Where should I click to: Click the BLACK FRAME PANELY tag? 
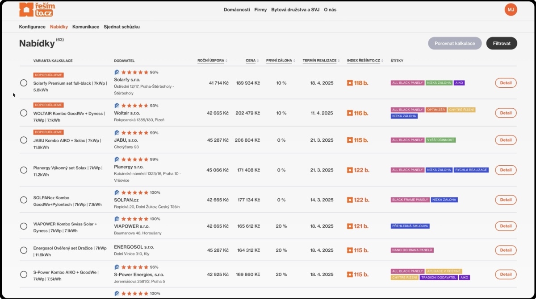(x=410, y=200)
